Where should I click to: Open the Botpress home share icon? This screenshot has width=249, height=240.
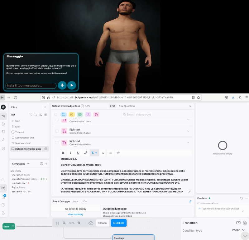(3, 107)
